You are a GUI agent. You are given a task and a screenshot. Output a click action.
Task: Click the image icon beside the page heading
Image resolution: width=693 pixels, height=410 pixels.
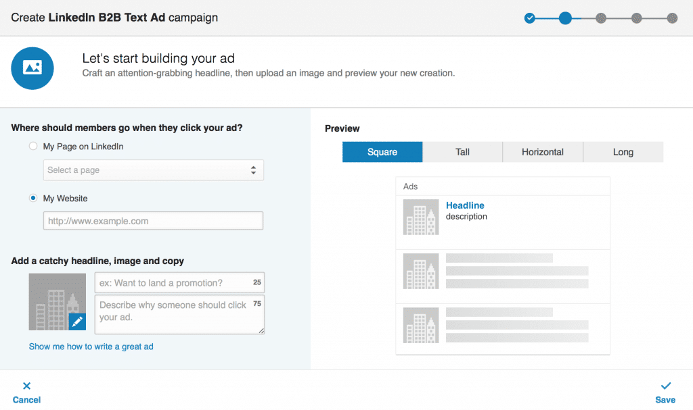coord(32,68)
